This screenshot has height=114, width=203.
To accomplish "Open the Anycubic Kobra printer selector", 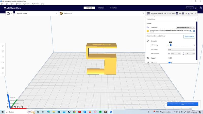I will tap(37, 13).
